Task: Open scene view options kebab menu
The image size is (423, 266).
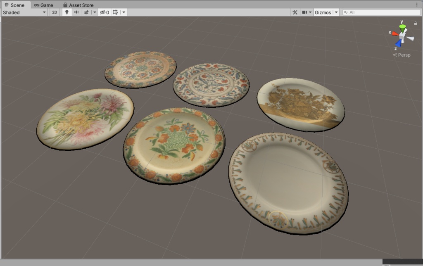Action: [x=417, y=5]
